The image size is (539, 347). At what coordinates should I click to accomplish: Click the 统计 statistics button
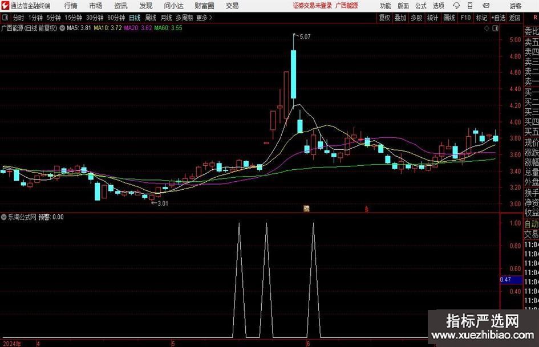432,18
